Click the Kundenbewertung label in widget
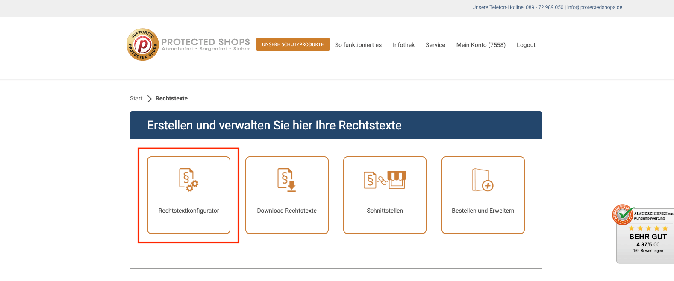 point(649,218)
